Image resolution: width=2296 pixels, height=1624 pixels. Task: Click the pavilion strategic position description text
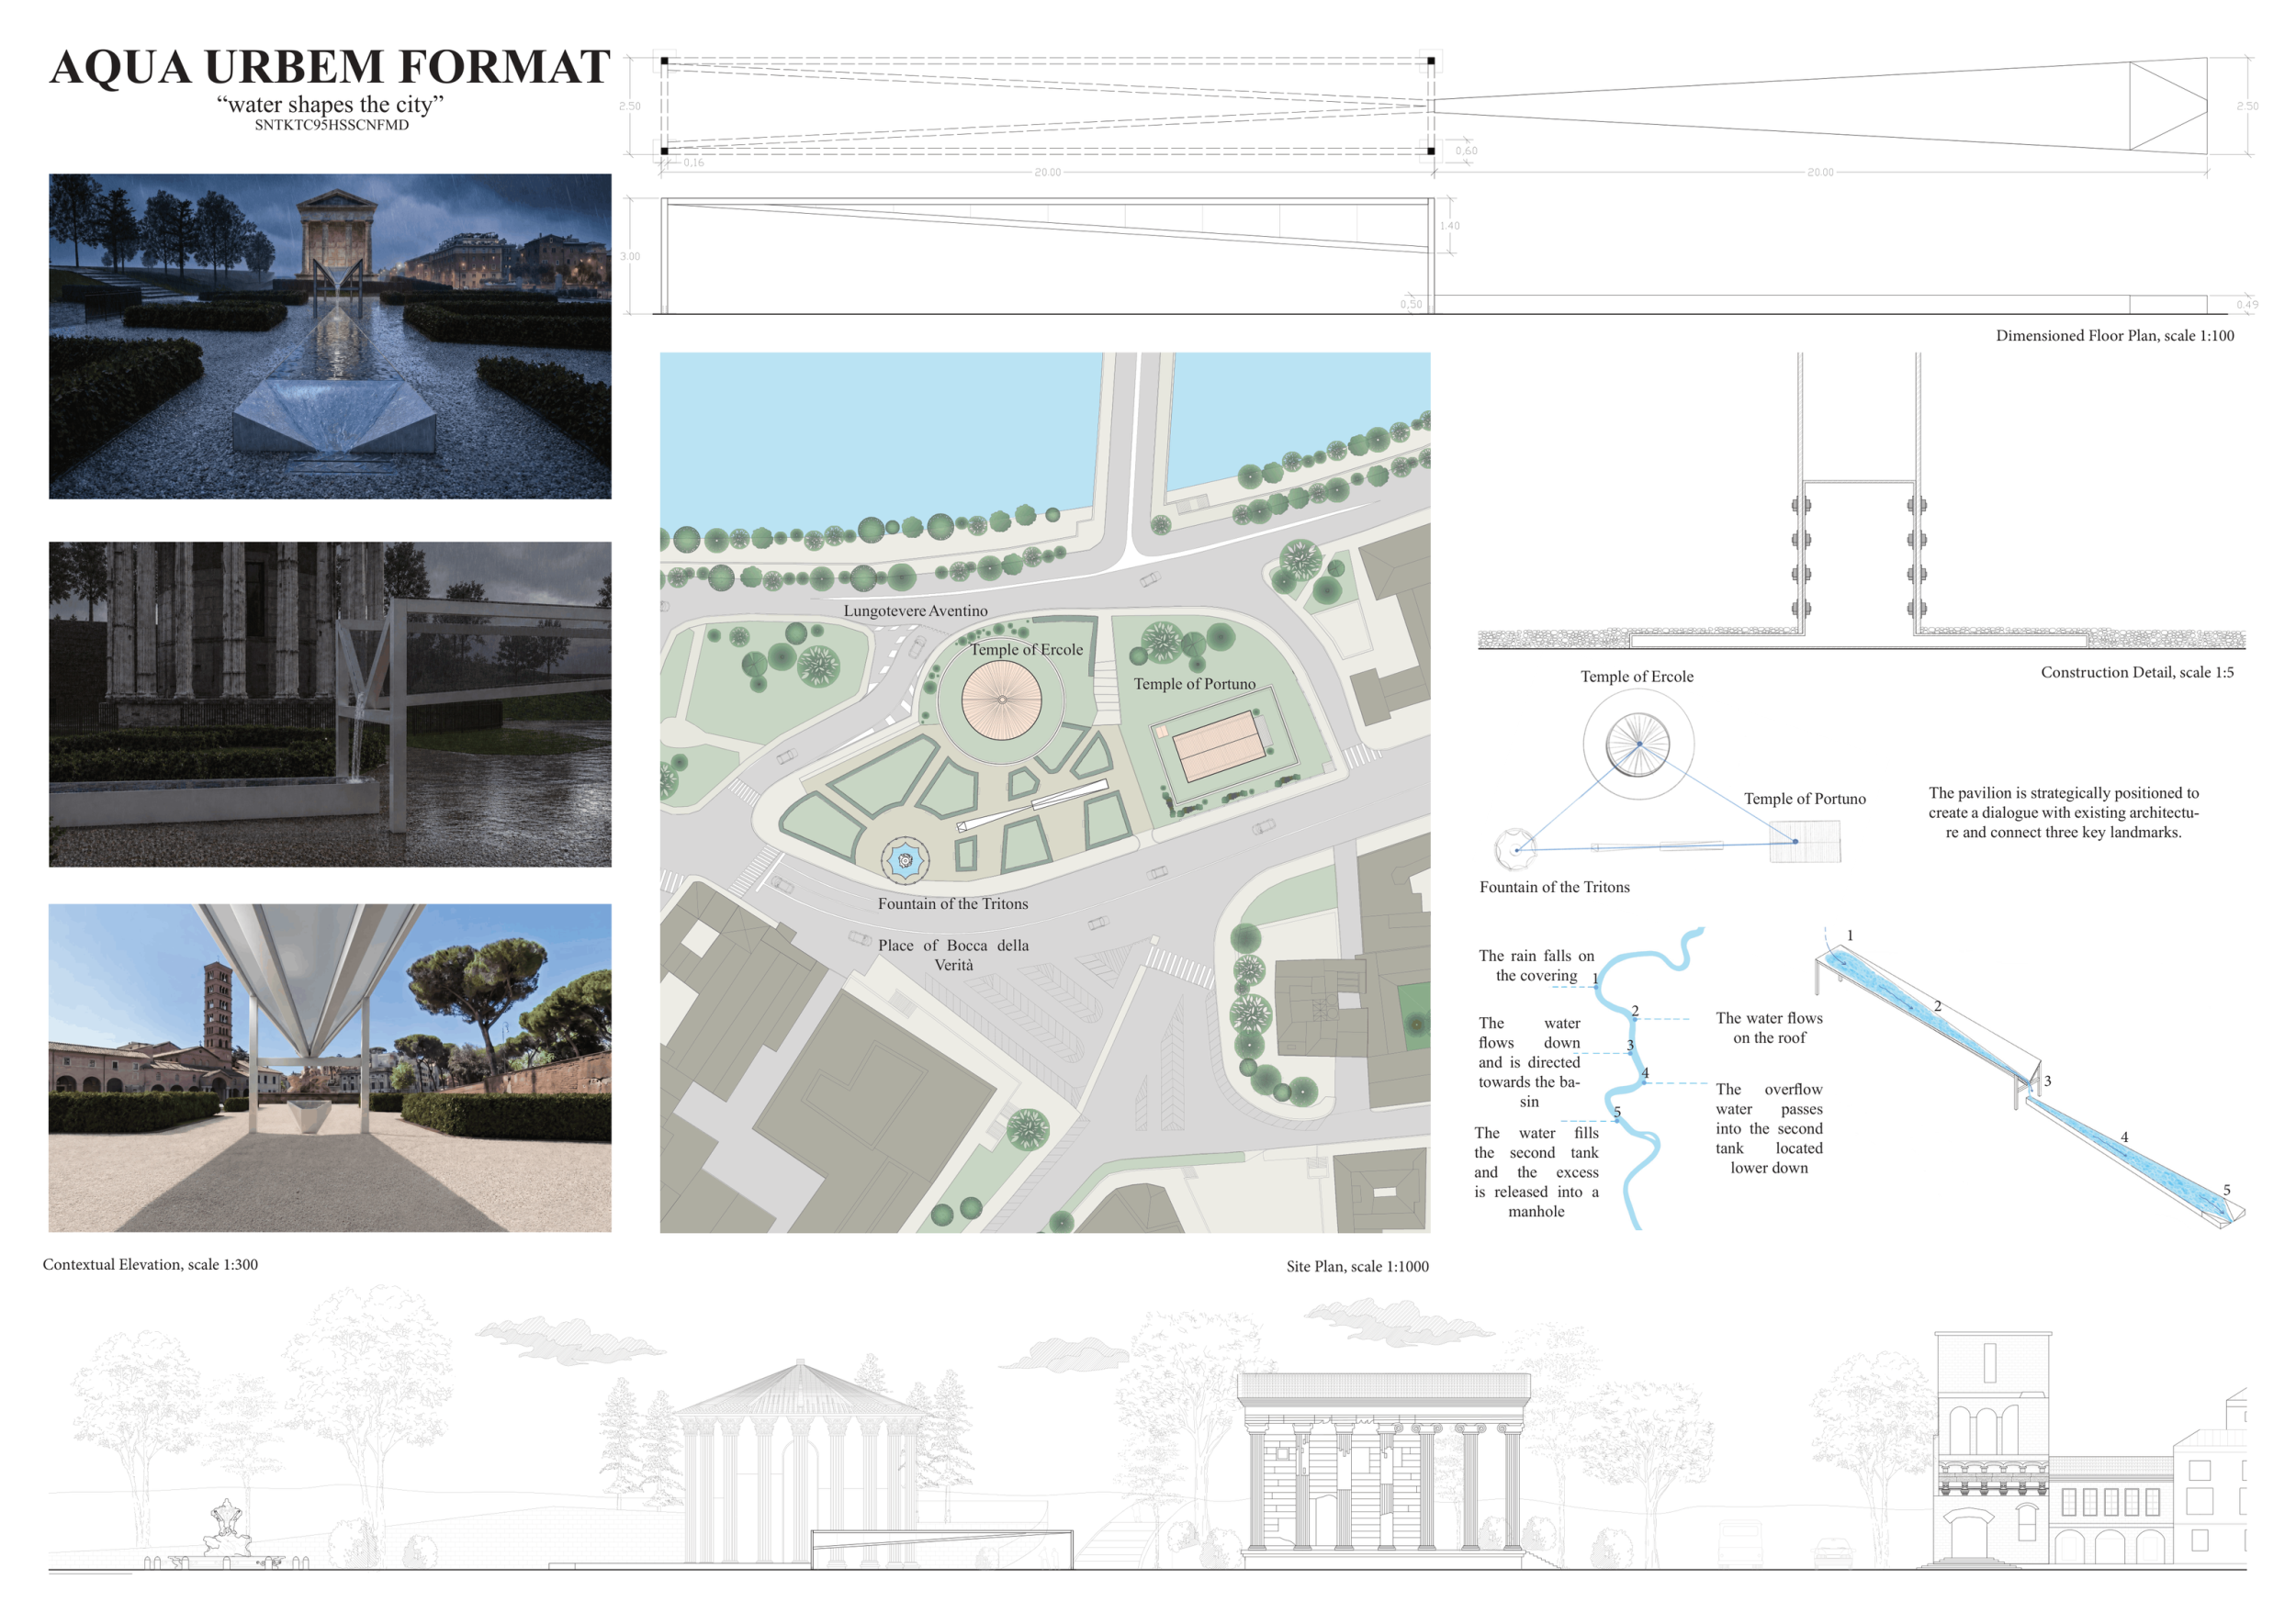(x=2063, y=812)
